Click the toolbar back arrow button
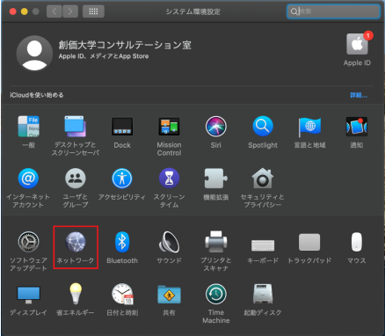This screenshot has width=385, height=336. [x=54, y=11]
